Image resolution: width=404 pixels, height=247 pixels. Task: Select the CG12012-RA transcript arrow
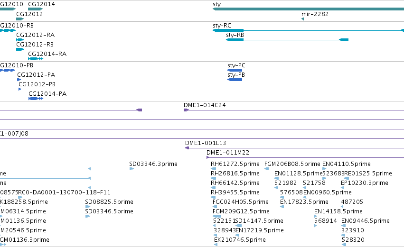(20, 40)
